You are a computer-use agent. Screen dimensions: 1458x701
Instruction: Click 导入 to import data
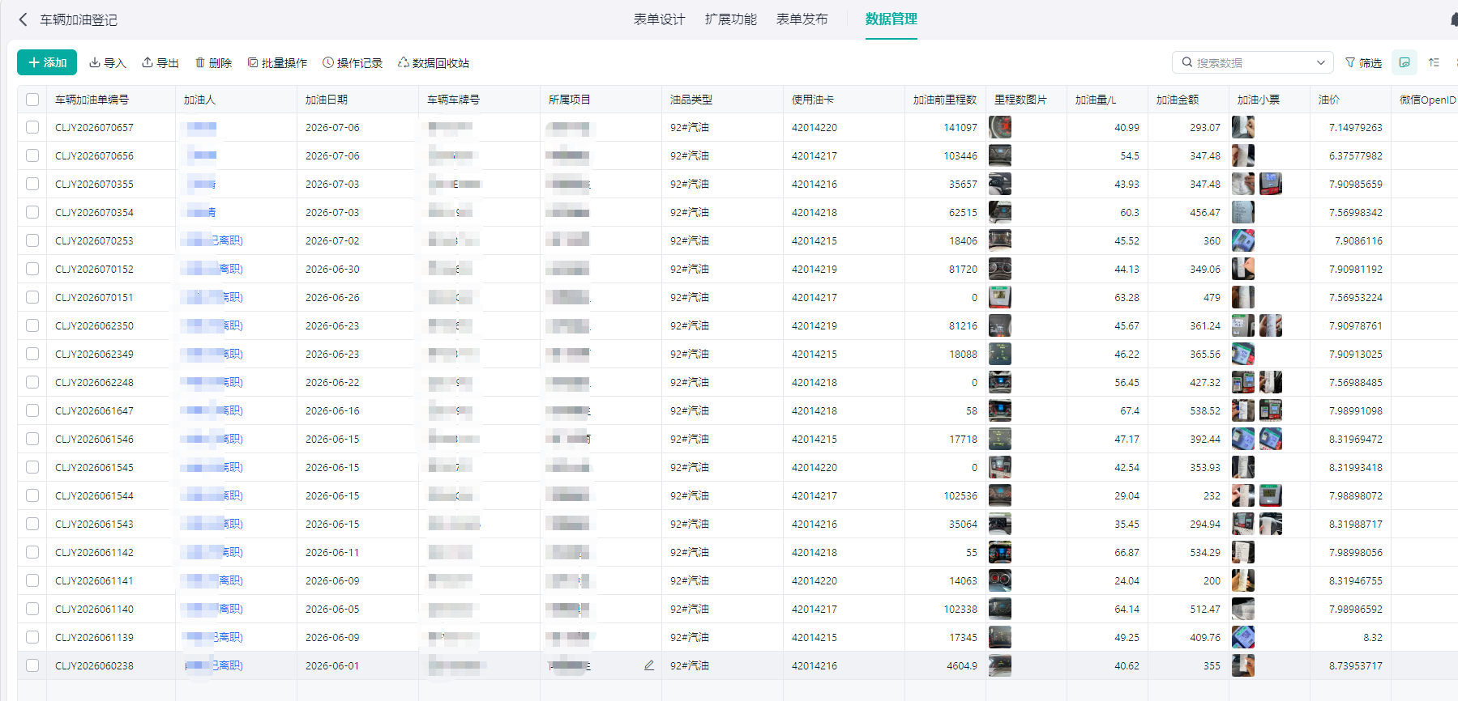[x=108, y=62]
